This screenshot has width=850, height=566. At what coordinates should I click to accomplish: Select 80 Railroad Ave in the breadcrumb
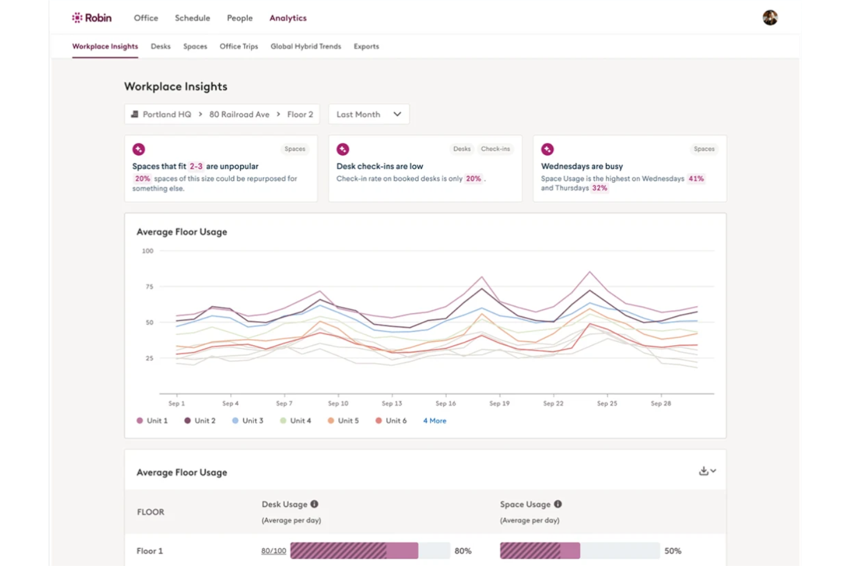(239, 114)
